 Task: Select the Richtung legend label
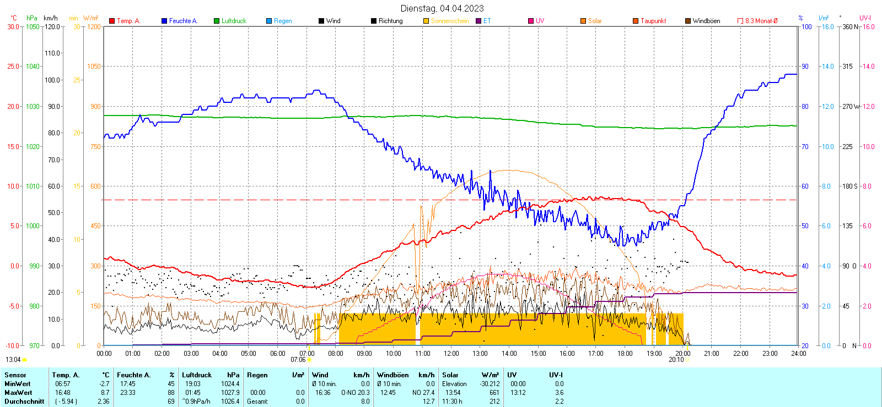tap(390, 21)
